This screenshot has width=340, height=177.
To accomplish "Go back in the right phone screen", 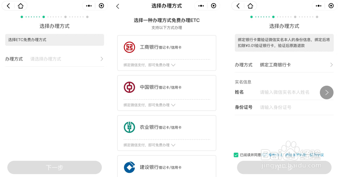I will 238,6.
